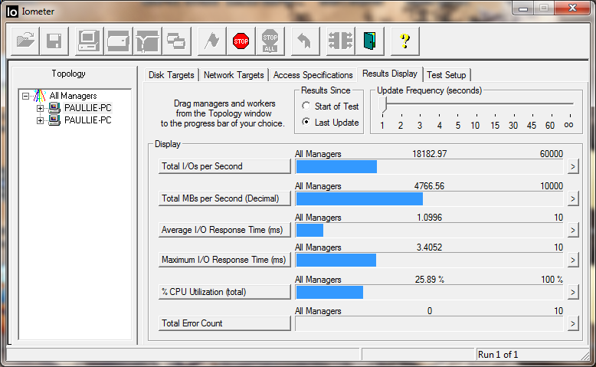Exit Iometer via the door icon
Image resolution: width=596 pixels, height=367 pixels.
click(370, 41)
